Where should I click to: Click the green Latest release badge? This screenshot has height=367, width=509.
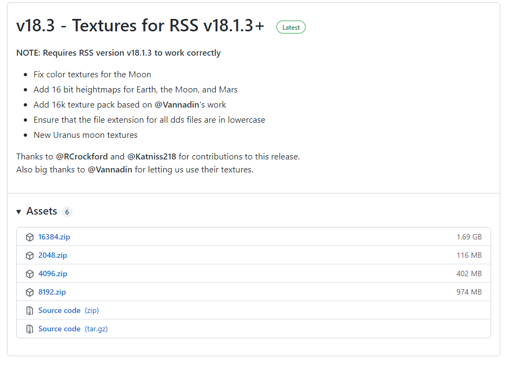coord(291,27)
